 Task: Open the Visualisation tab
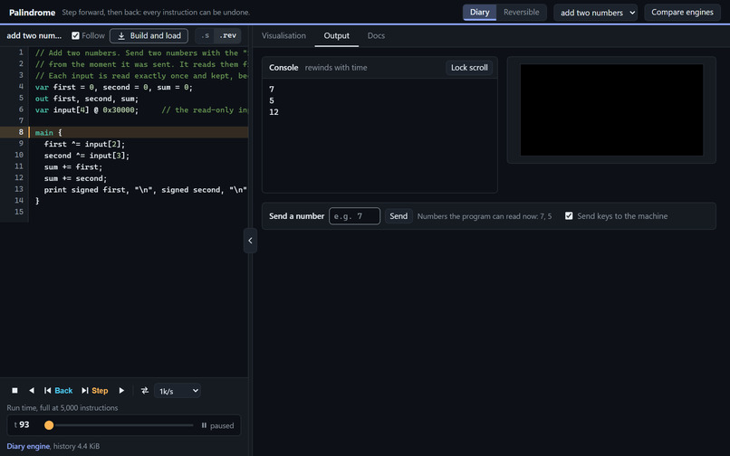pos(283,35)
